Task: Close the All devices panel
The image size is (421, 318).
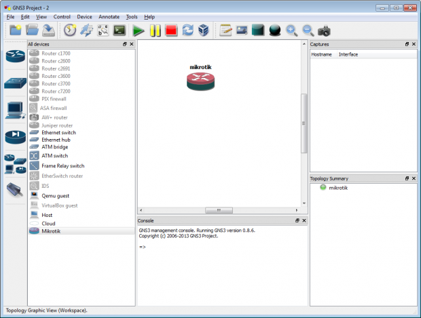Action: click(132, 44)
